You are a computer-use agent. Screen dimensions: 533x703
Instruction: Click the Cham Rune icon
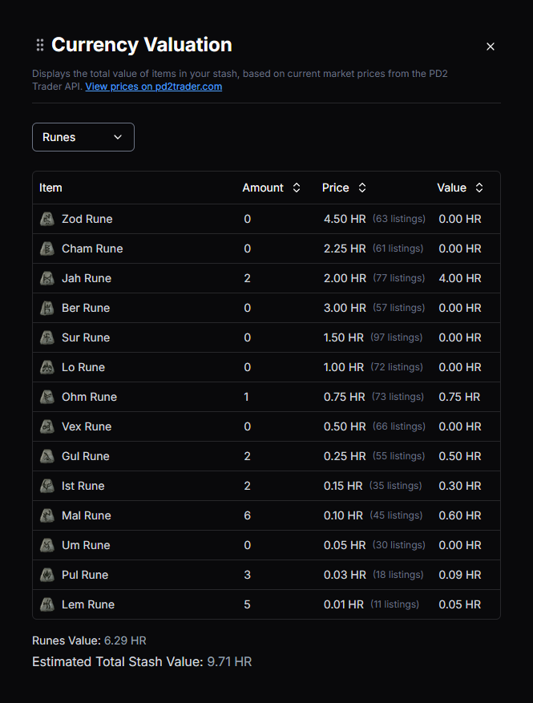pos(47,248)
